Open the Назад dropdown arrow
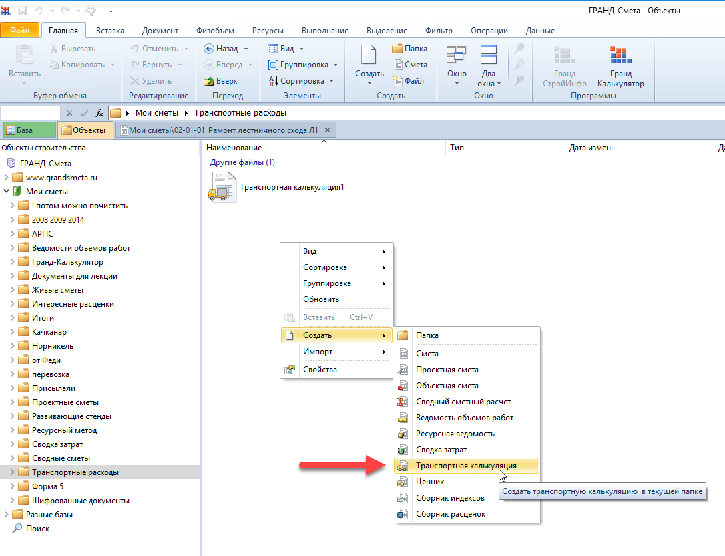The height and width of the screenshot is (556, 725). tap(246, 49)
